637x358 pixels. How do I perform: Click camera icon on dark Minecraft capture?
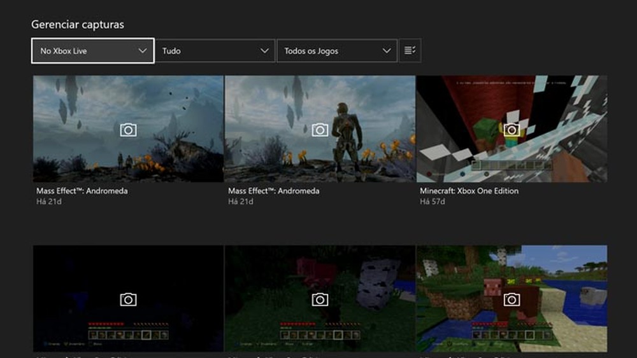pyautogui.click(x=129, y=299)
